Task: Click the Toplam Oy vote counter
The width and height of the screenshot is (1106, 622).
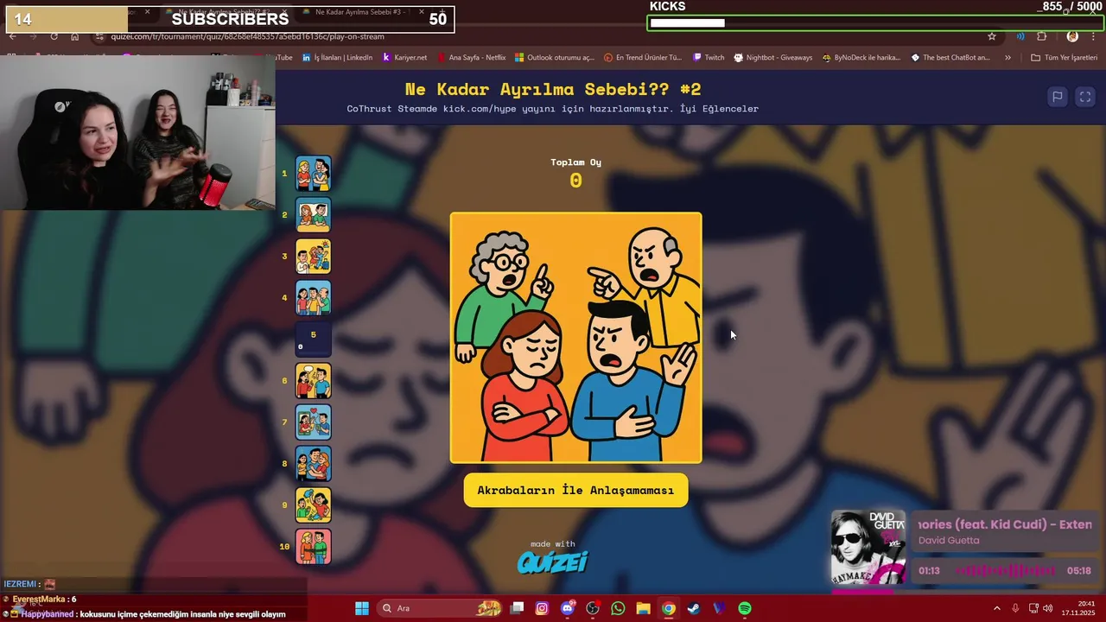Action: coord(575,173)
